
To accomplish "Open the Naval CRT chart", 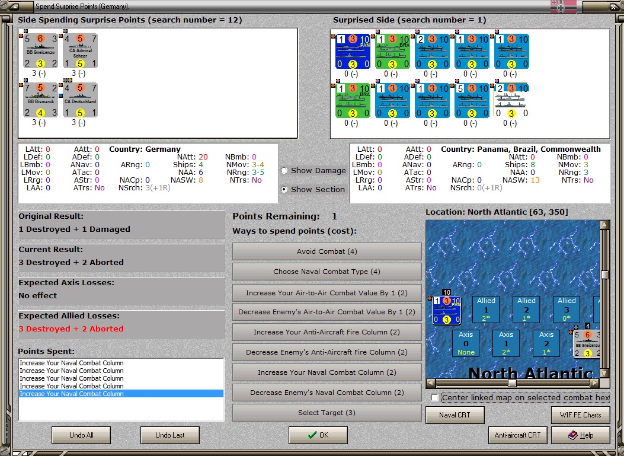I will pos(455,415).
